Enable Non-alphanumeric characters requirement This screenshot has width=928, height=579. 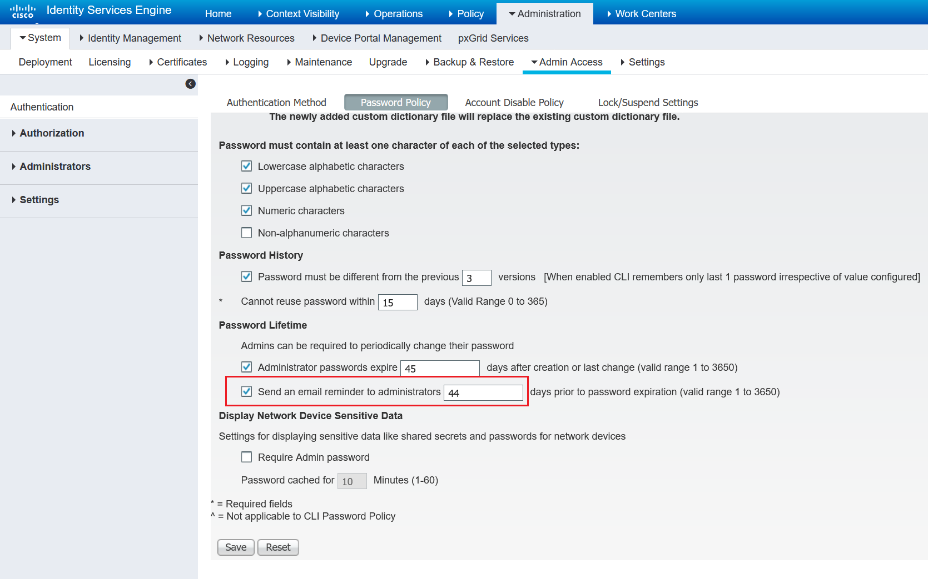pos(246,233)
